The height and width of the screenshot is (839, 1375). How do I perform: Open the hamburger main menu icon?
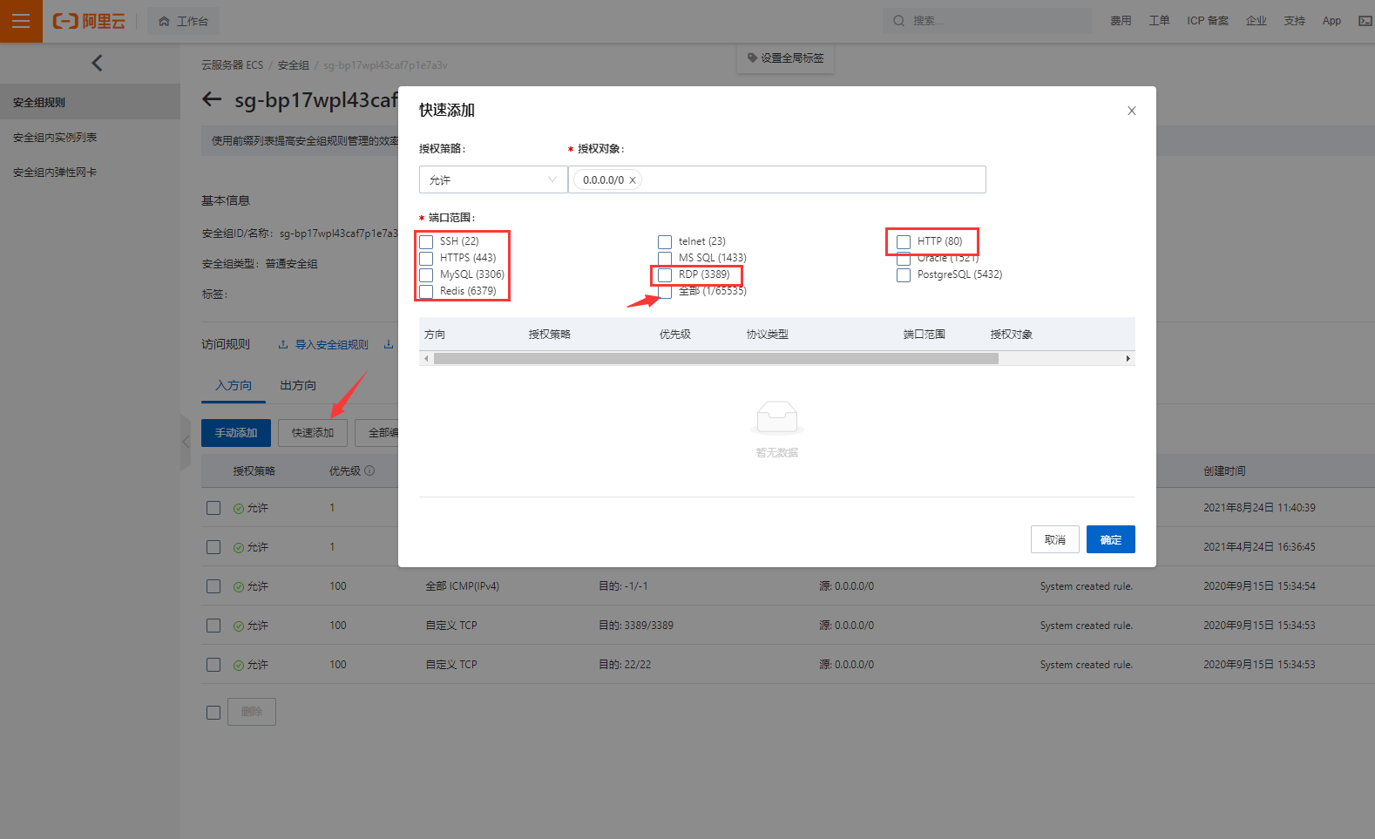click(x=21, y=21)
